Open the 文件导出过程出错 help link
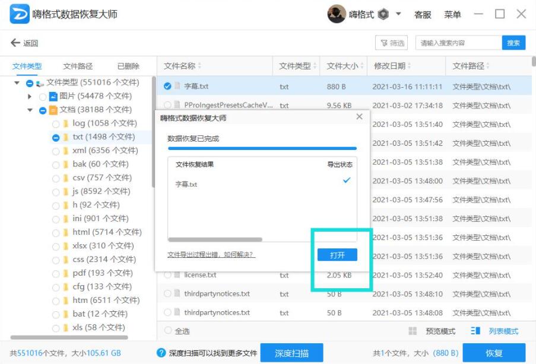The width and height of the screenshot is (536, 364). pyautogui.click(x=211, y=255)
